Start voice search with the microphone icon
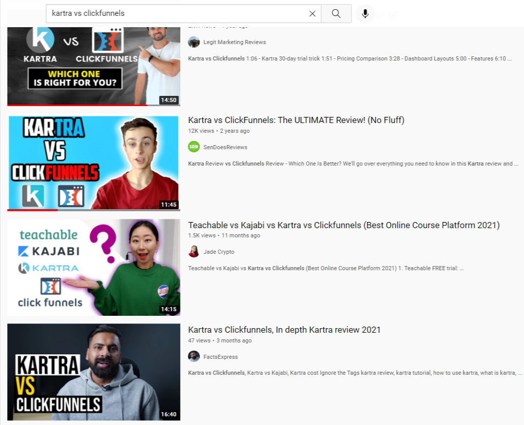The image size is (524, 425). 365,14
